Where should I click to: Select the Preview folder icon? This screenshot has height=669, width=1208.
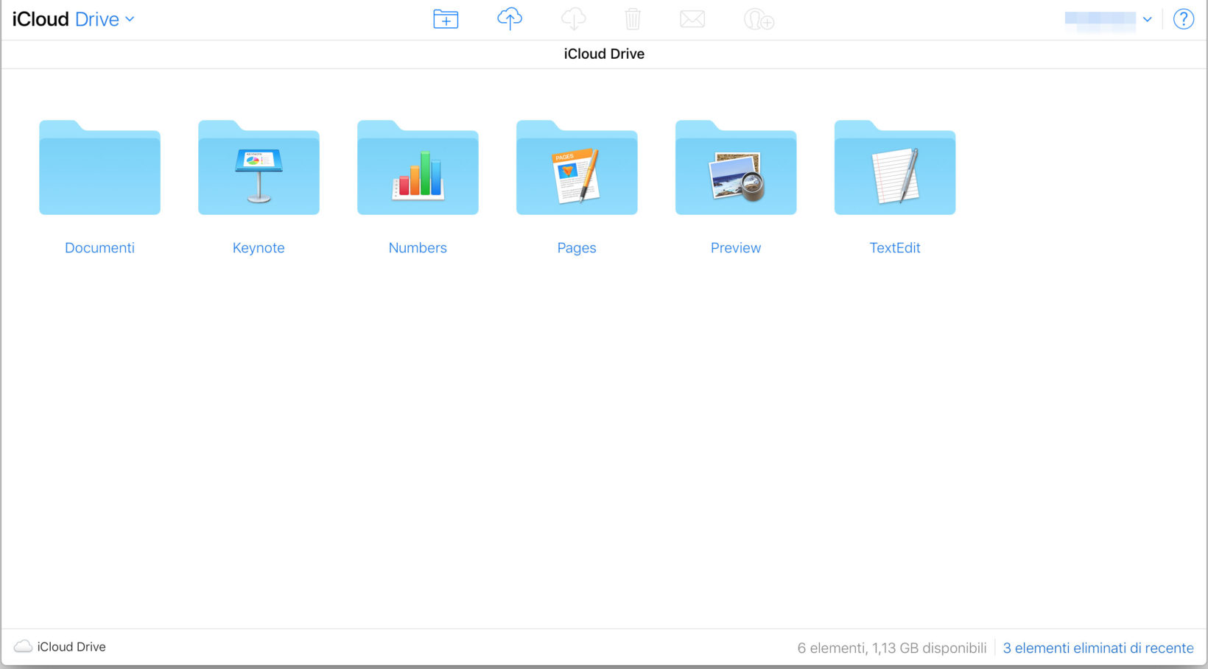(x=736, y=167)
